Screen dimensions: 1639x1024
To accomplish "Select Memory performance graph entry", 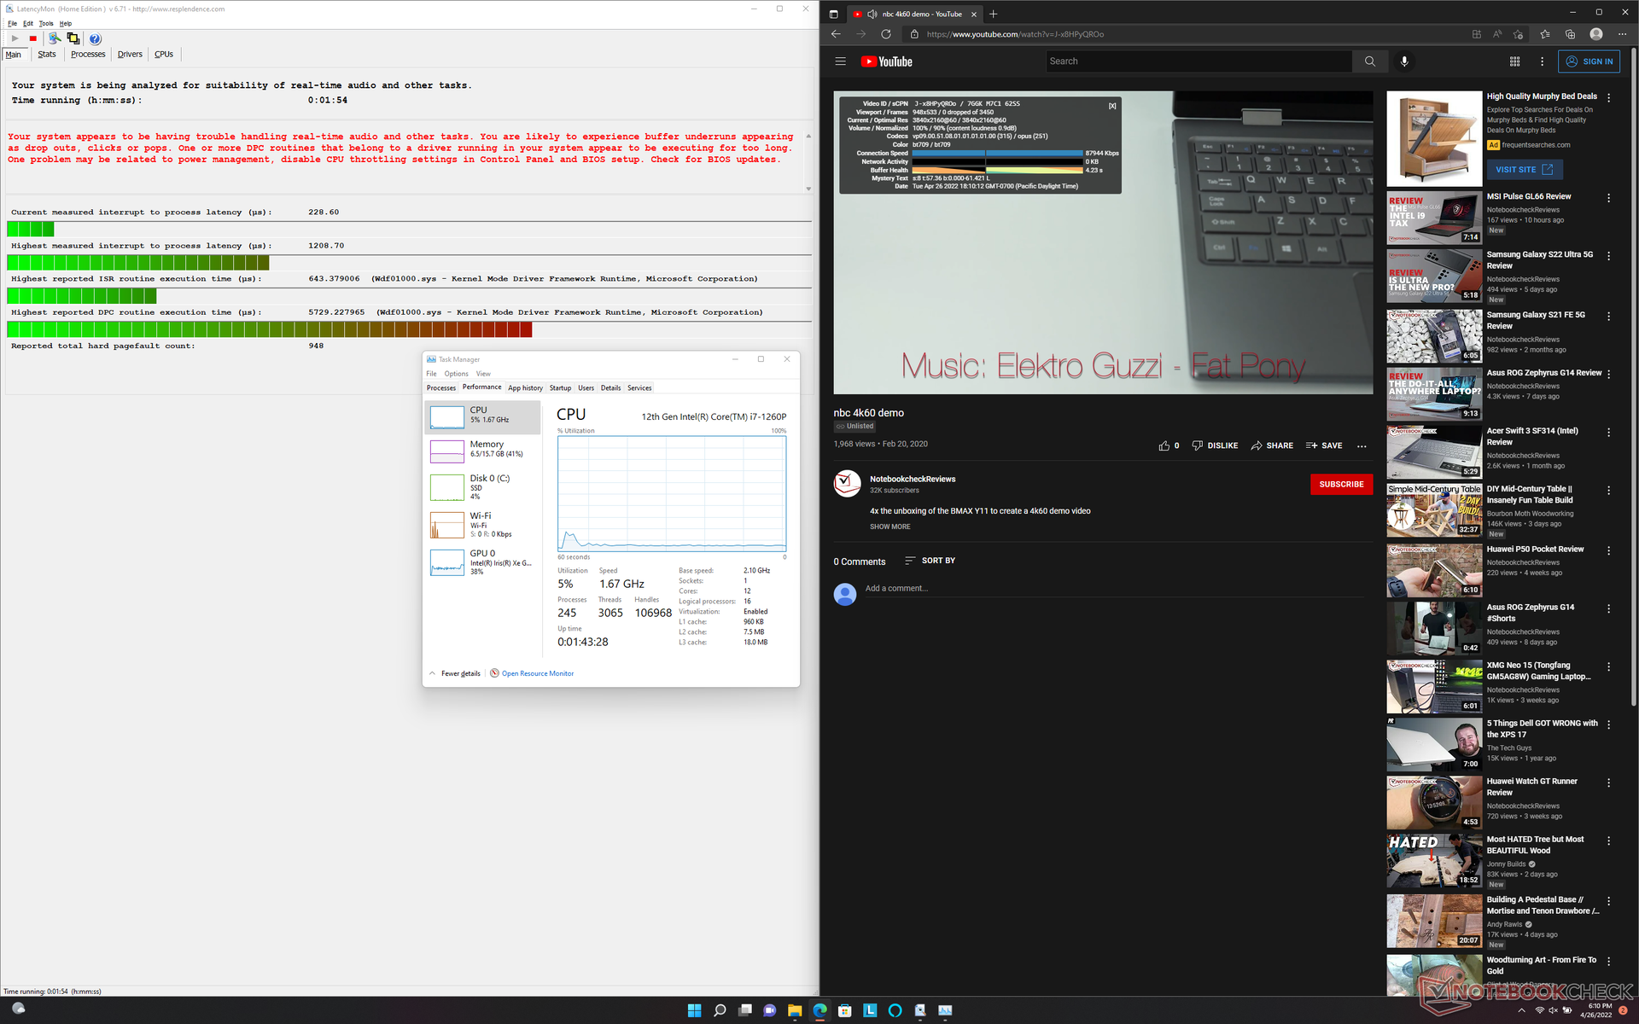I will 483,450.
